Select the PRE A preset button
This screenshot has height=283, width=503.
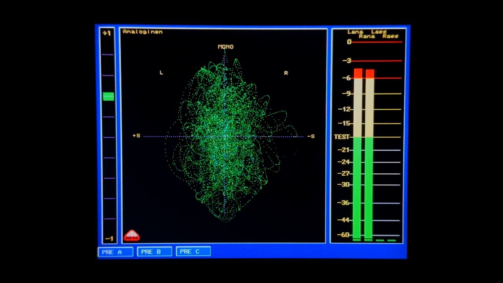tap(116, 252)
